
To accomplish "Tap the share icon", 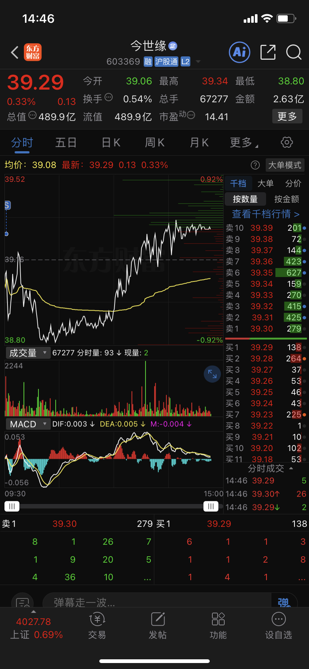I will [268, 52].
